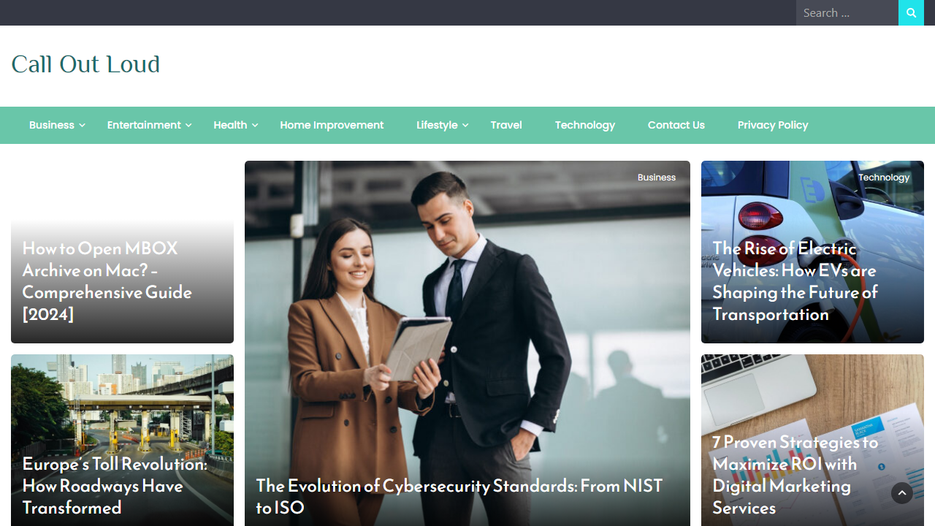This screenshot has width=935, height=526.
Task: Click the search magnifier icon button
Action: [911, 12]
